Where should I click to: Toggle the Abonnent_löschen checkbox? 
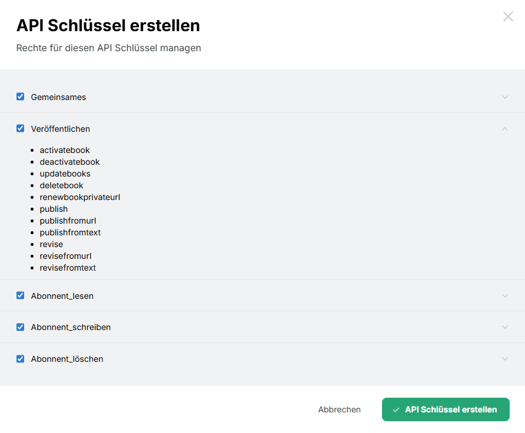21,359
